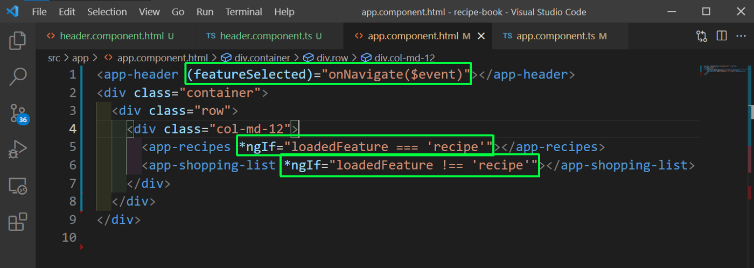This screenshot has height=268, width=754.
Task: Click "loadedFeature !== 'recipe'" condition
Action: coord(434,165)
